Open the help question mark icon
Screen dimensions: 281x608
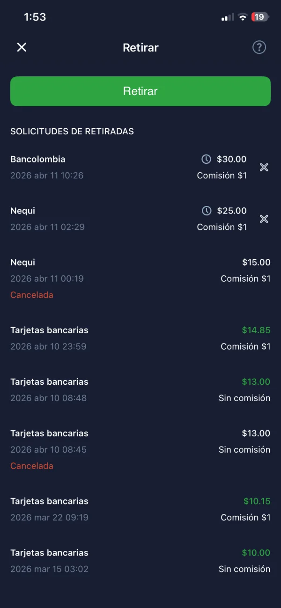pyautogui.click(x=259, y=47)
